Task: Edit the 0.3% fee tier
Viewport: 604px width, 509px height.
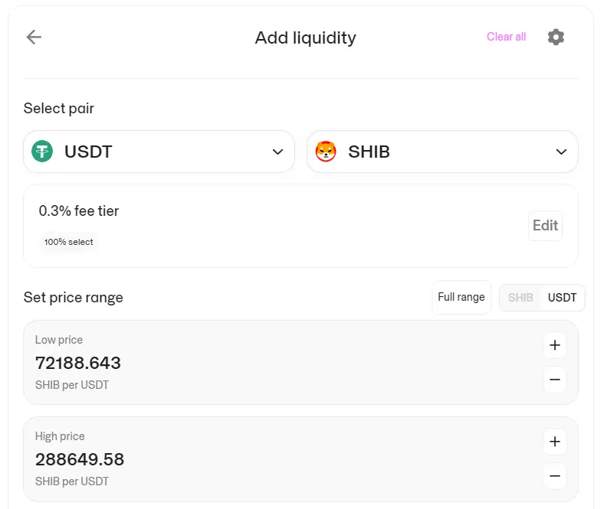Action: tap(545, 226)
